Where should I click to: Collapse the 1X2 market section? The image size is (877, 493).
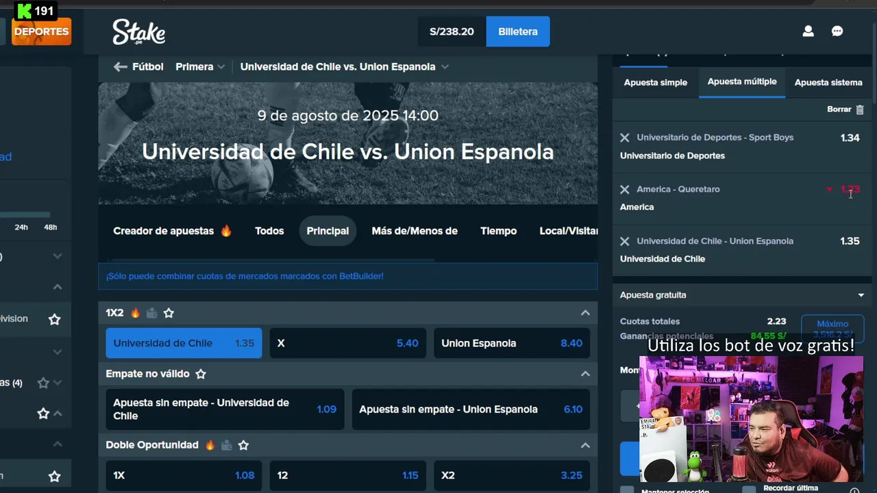click(x=585, y=313)
